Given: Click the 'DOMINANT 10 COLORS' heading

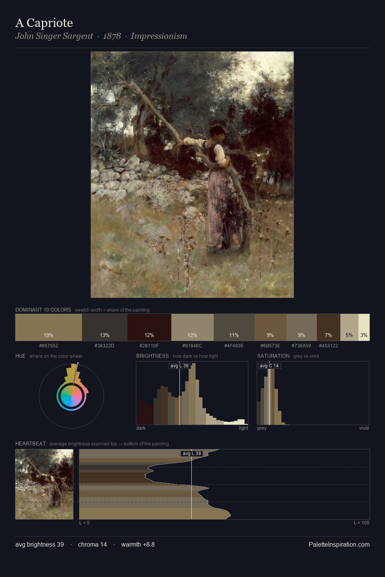Looking at the screenshot, I should (43, 310).
